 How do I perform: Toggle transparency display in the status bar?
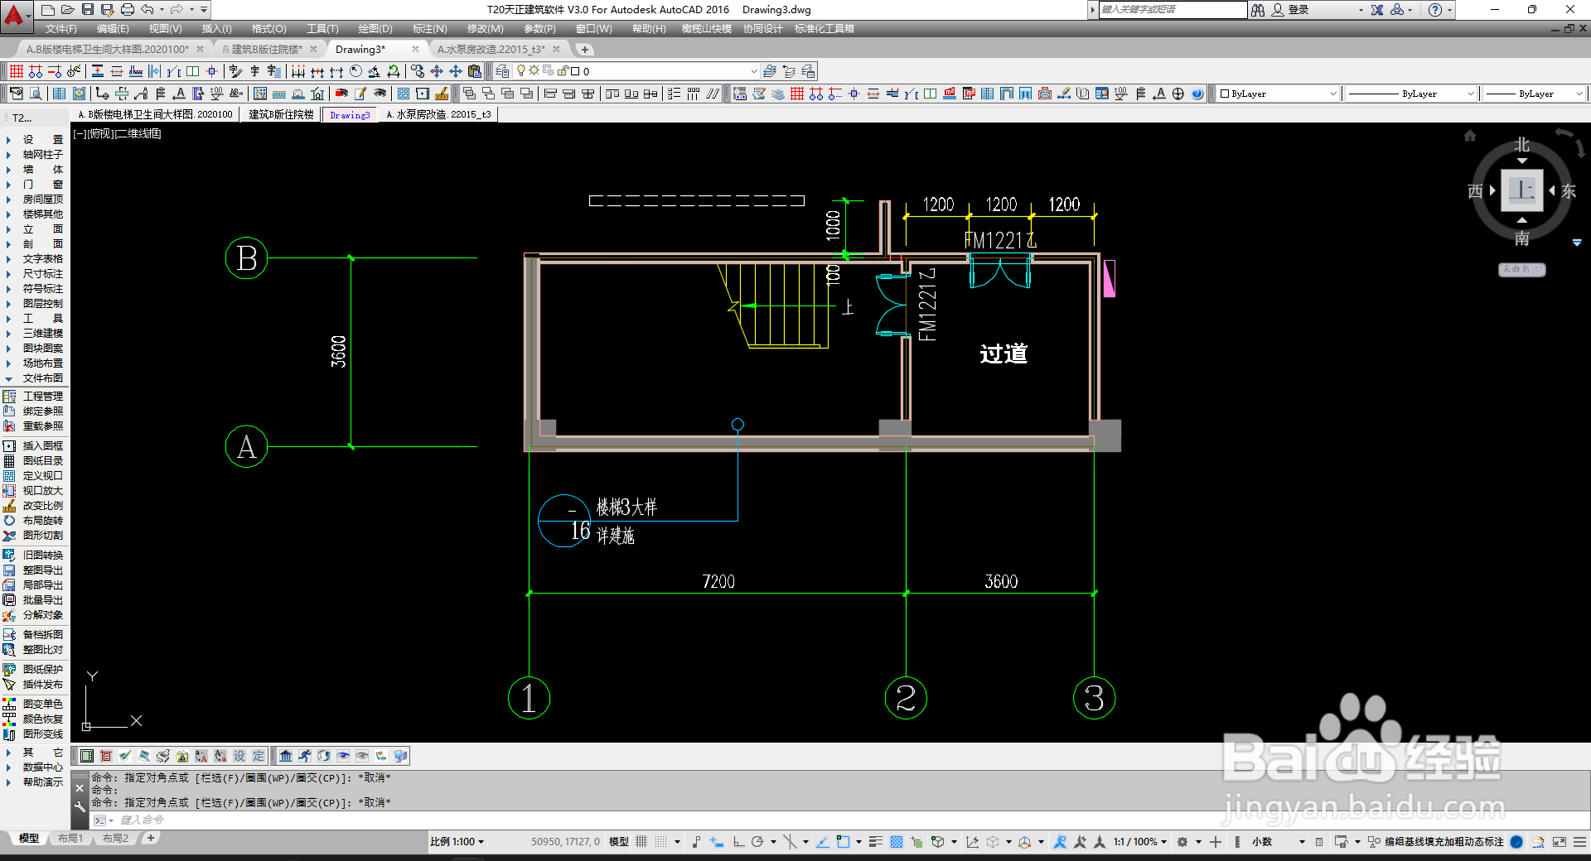coord(896,842)
